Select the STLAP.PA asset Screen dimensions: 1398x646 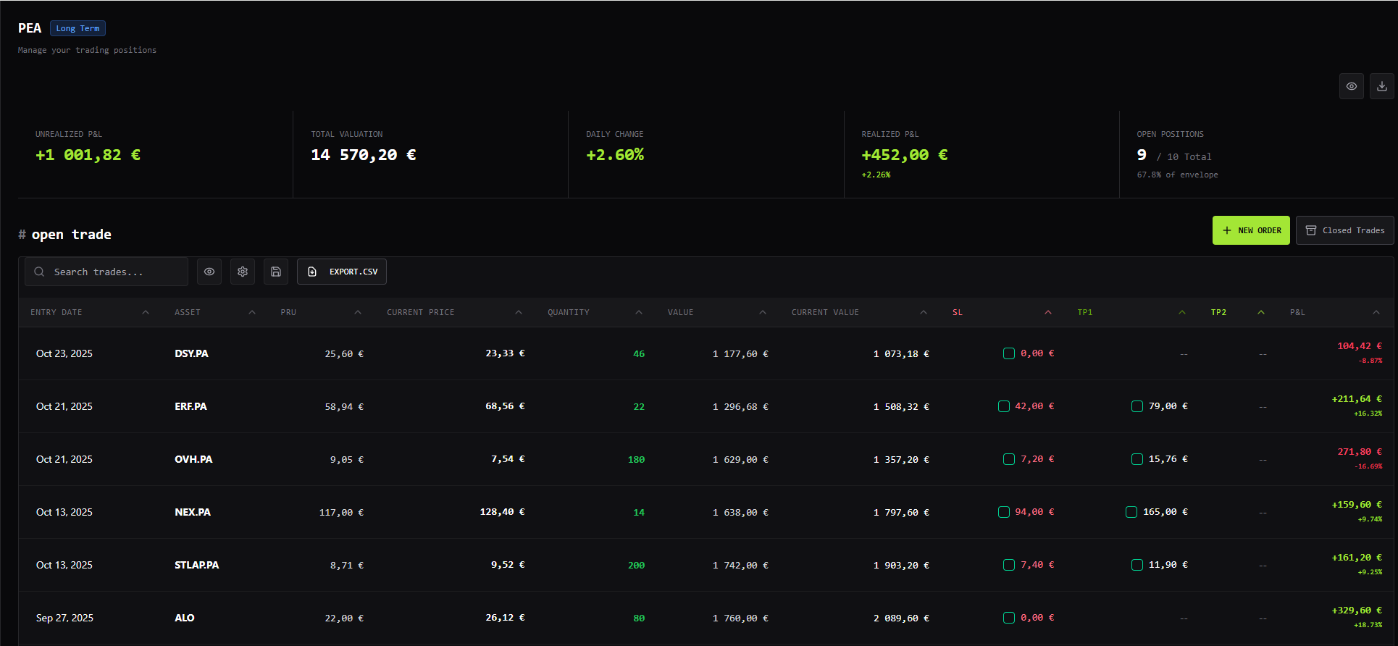point(196,565)
